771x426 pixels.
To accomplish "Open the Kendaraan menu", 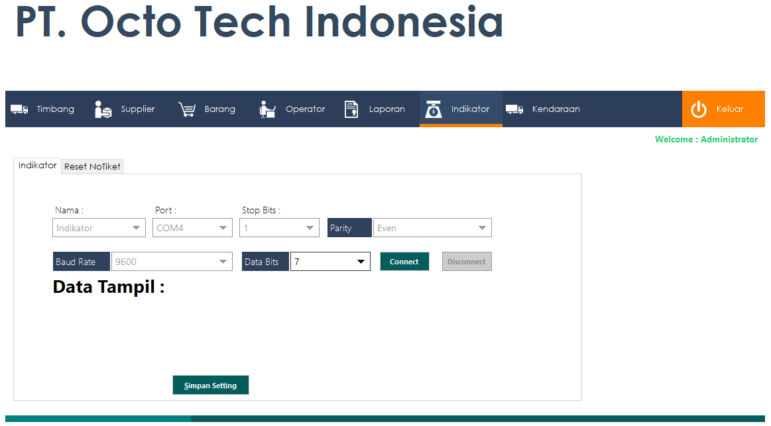I will click(556, 109).
